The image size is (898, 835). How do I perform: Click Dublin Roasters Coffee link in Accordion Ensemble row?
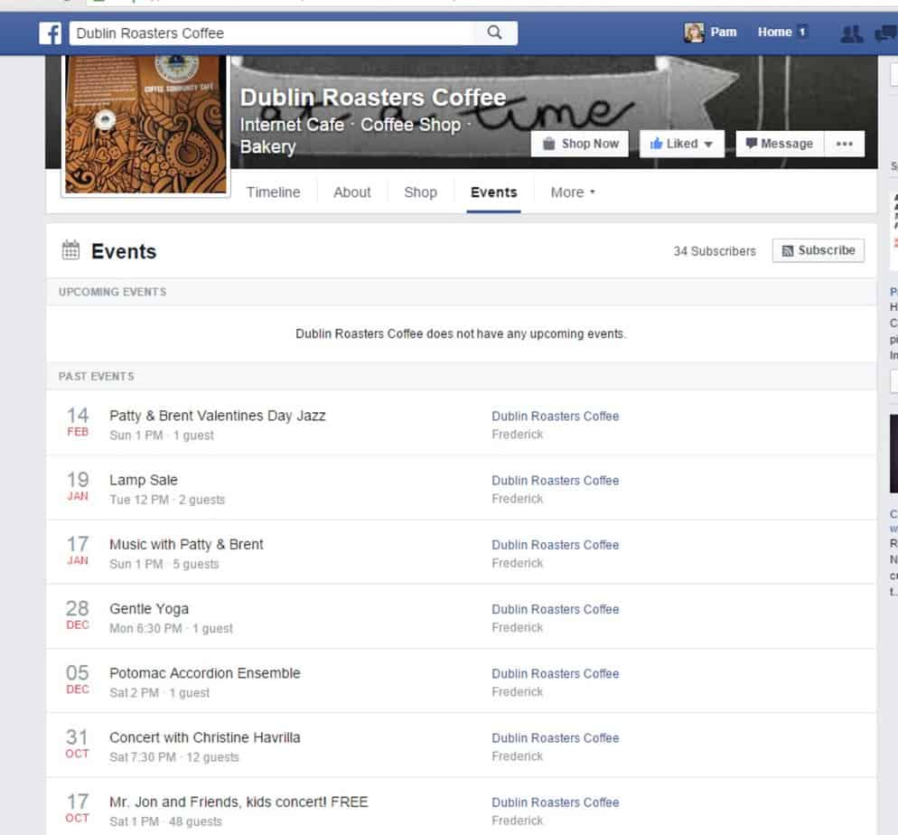tap(555, 673)
